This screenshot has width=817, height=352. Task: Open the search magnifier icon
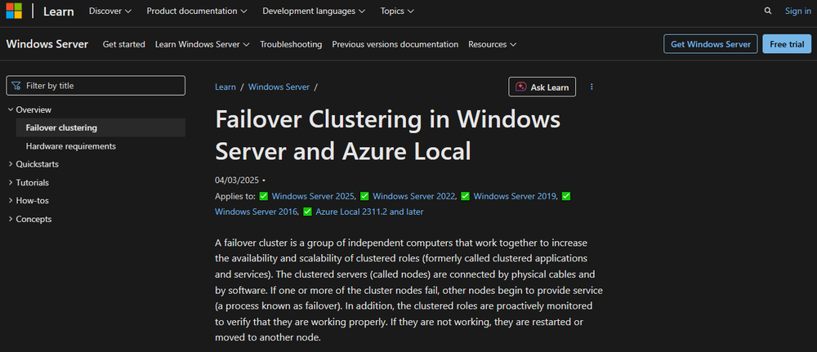click(x=767, y=11)
